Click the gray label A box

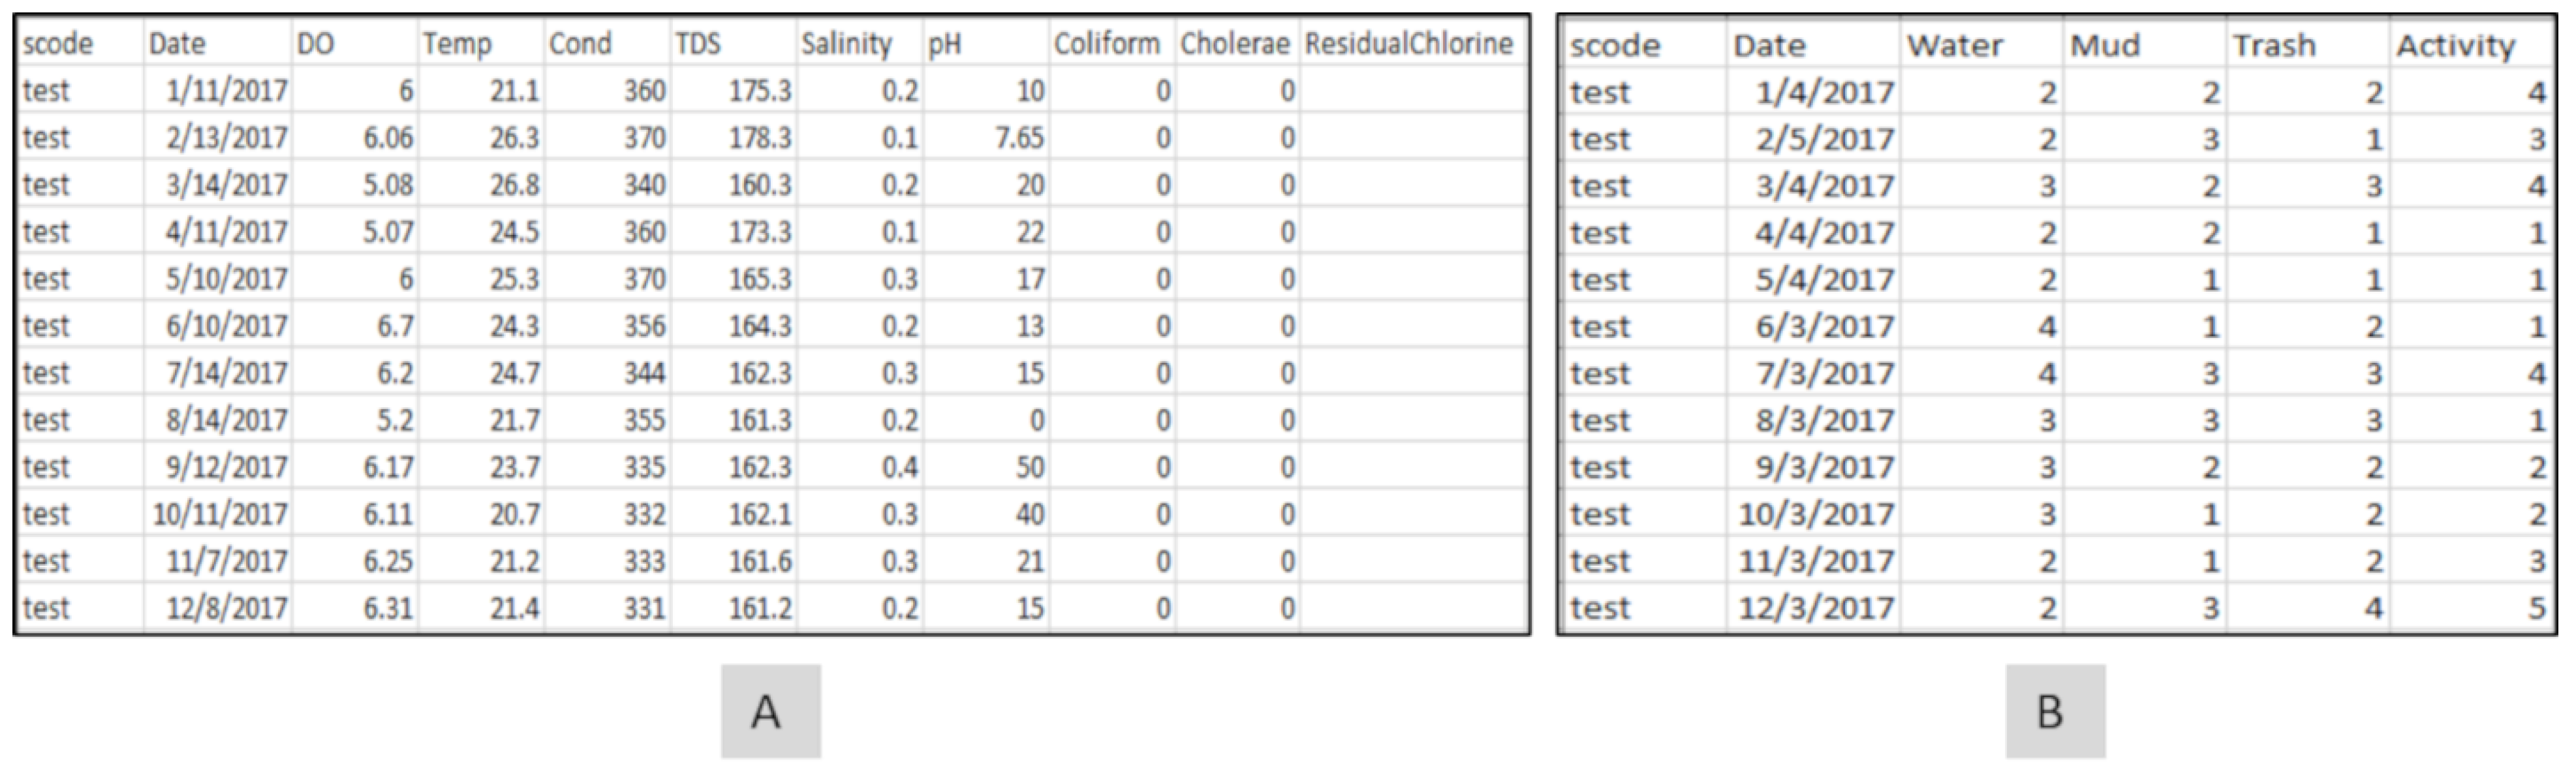point(770,711)
